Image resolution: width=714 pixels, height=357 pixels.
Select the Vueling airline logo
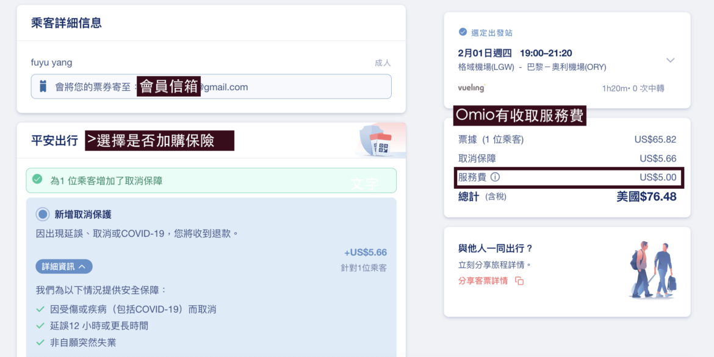click(472, 88)
